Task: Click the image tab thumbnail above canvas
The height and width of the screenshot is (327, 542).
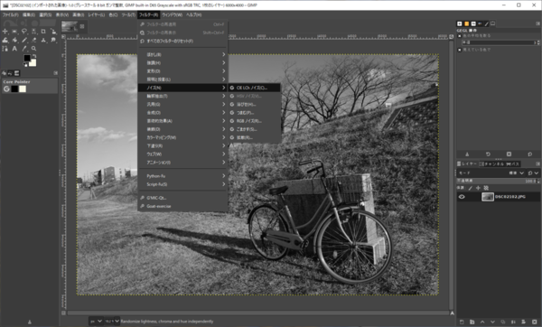Action: click(x=70, y=26)
